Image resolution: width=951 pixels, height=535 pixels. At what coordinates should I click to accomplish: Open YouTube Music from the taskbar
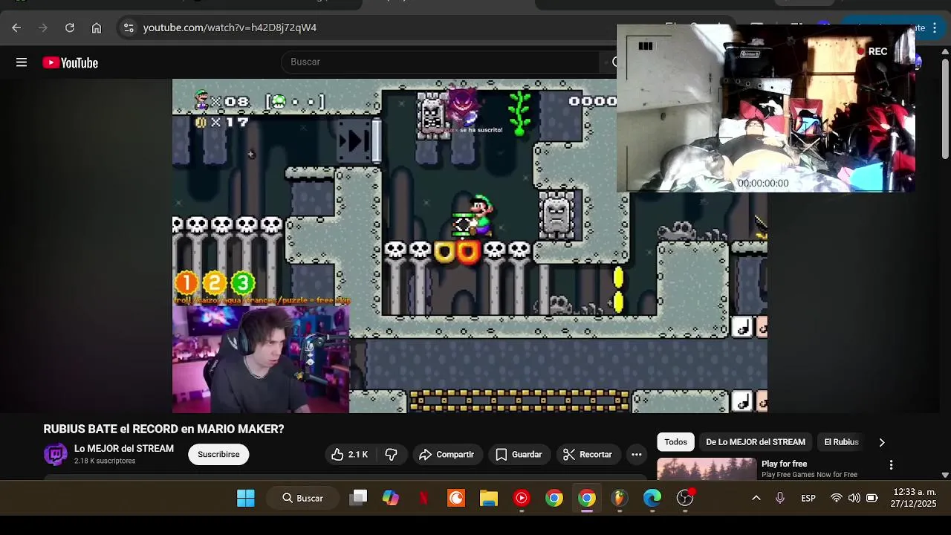[522, 498]
